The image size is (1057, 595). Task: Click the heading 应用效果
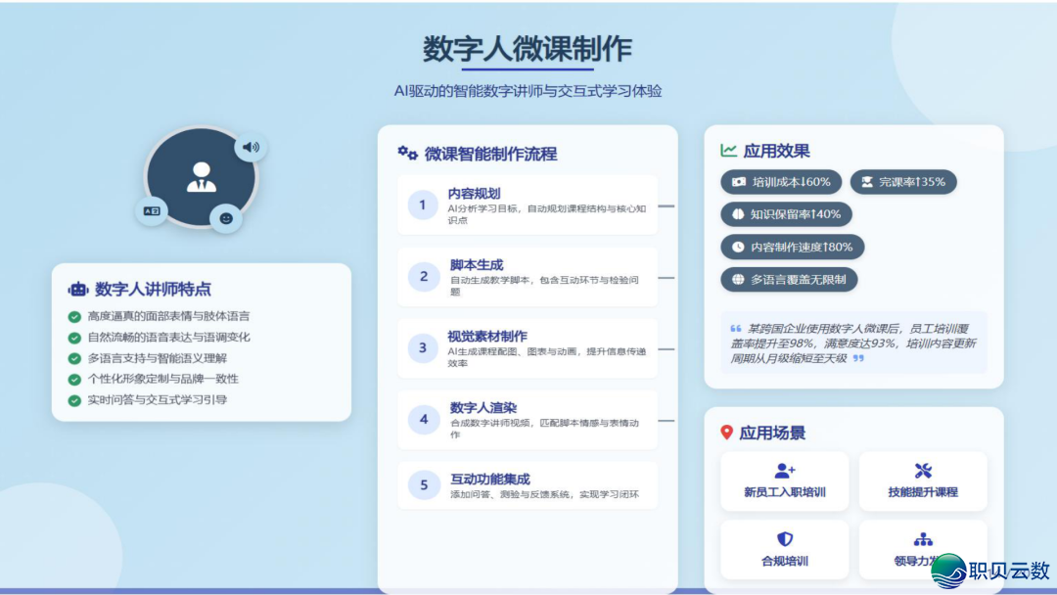click(776, 151)
